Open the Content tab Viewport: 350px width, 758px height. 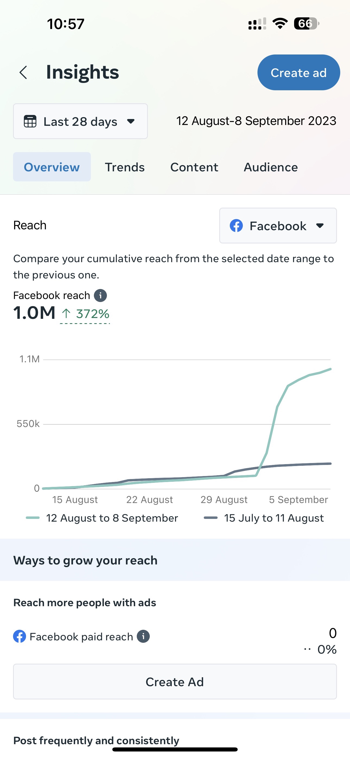[194, 167]
